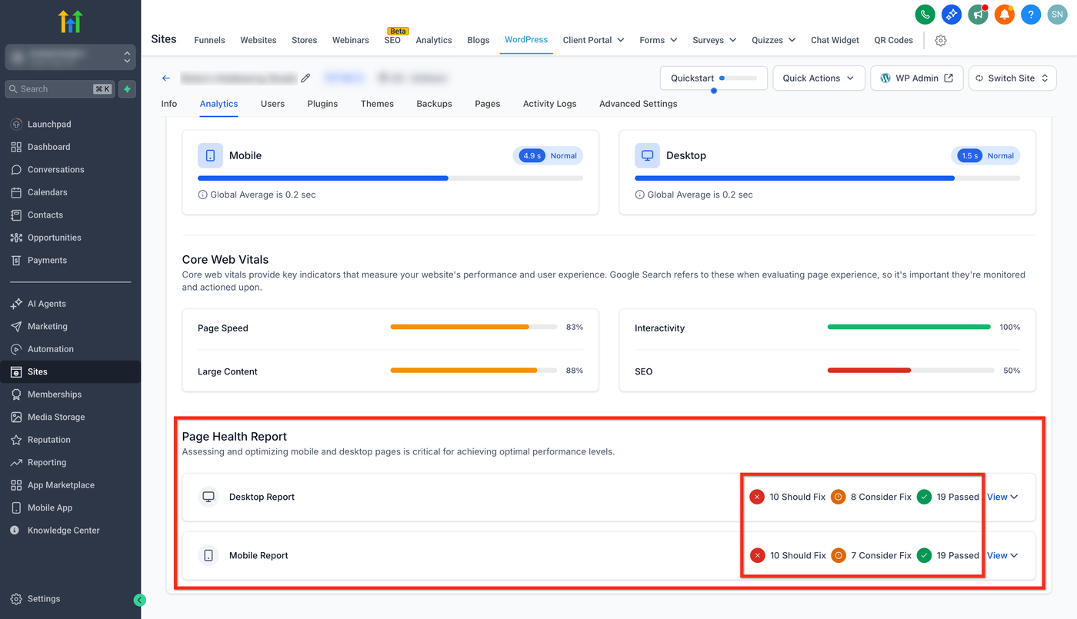Viewport: 1077px width, 619px height.
Task: Collapse the sidebar with the green arrow
Action: (x=139, y=600)
